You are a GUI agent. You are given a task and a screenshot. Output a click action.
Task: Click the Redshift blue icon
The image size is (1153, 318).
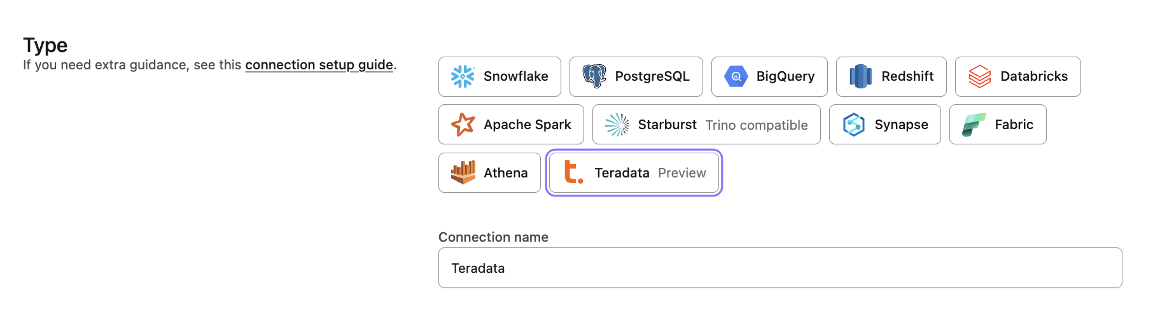pyautogui.click(x=860, y=76)
